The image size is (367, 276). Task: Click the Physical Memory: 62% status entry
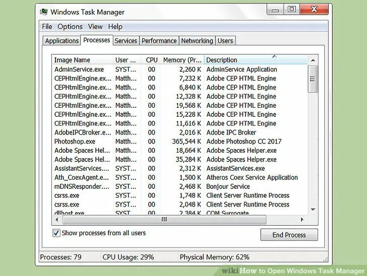(214, 257)
